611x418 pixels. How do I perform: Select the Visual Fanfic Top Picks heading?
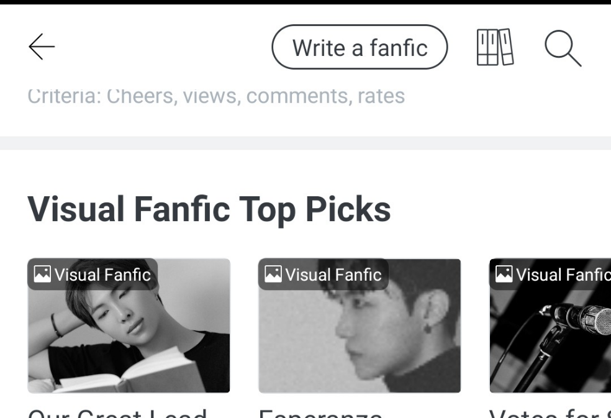point(209,209)
